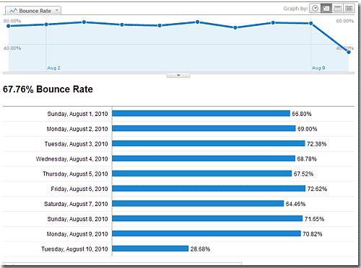
Task: Choose graph by month icon
Action: [x=349, y=9]
